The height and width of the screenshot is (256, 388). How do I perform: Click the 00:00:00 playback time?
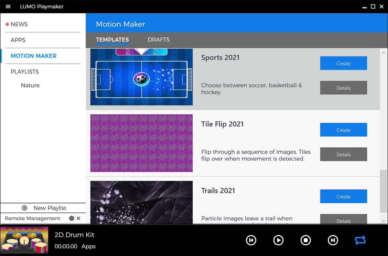coord(66,246)
